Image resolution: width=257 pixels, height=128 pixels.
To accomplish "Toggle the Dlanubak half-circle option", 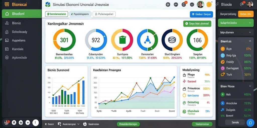I will click(184, 111).
